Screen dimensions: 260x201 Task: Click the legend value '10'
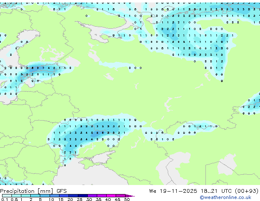(x=51, y=199)
